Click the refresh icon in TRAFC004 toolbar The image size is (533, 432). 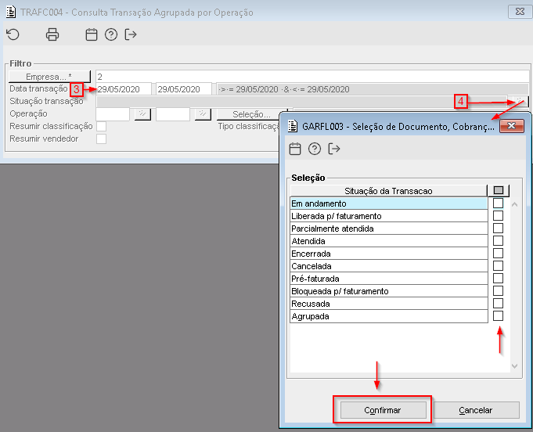(x=13, y=34)
